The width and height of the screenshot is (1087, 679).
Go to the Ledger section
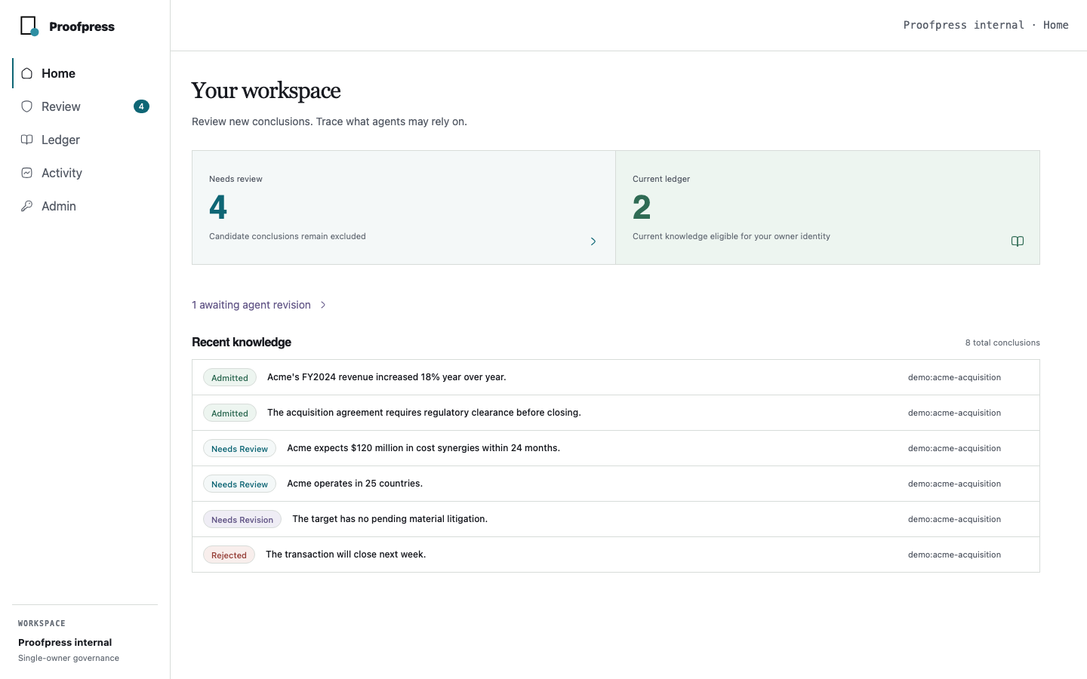click(85, 140)
